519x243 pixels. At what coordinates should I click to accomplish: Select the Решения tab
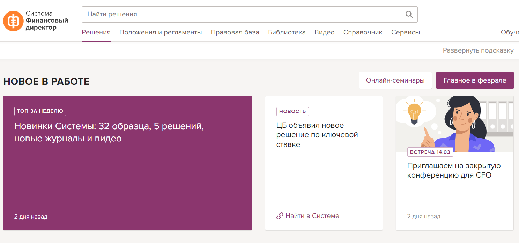tap(96, 32)
